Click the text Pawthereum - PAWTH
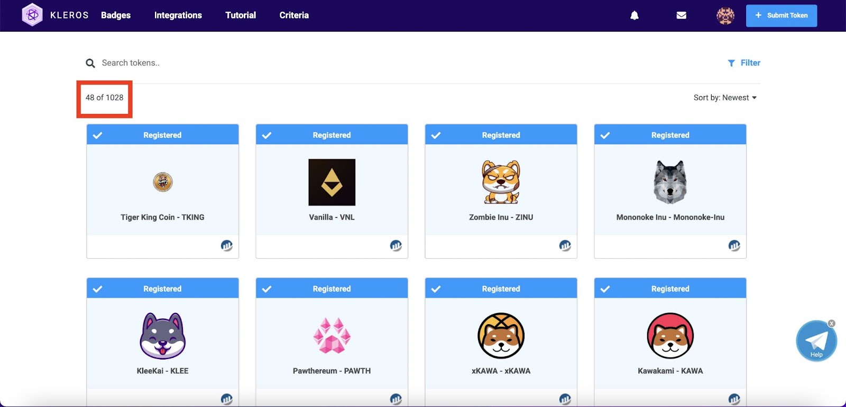This screenshot has height=407, width=846. (332, 371)
